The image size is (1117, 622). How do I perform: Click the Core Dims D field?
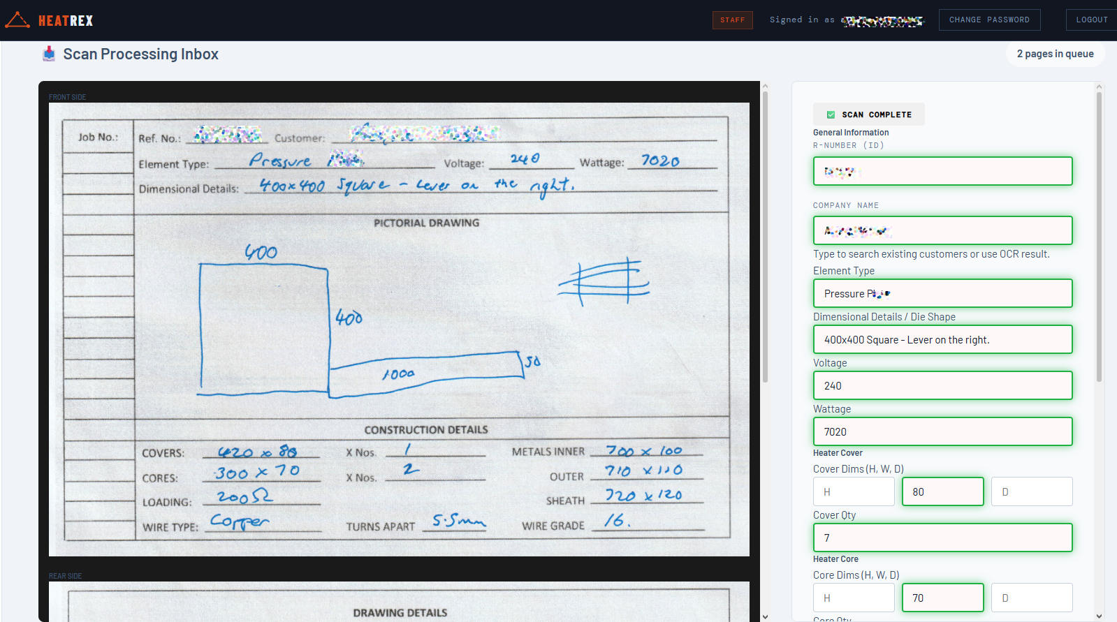[x=1032, y=598]
